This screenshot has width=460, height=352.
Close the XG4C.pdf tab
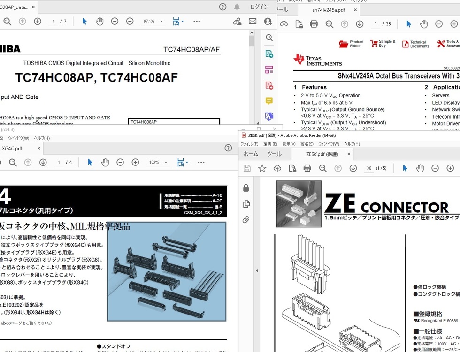tap(38, 148)
